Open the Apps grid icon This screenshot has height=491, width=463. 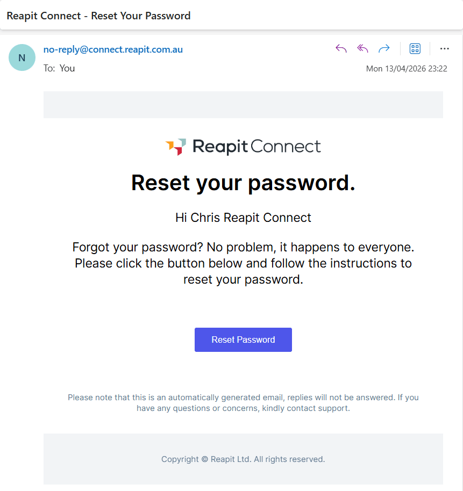pyautogui.click(x=415, y=48)
